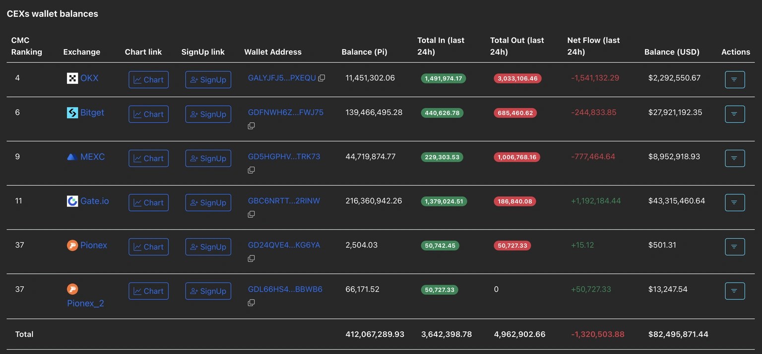Open the filter action for Gate.io row
The width and height of the screenshot is (762, 354).
point(734,203)
